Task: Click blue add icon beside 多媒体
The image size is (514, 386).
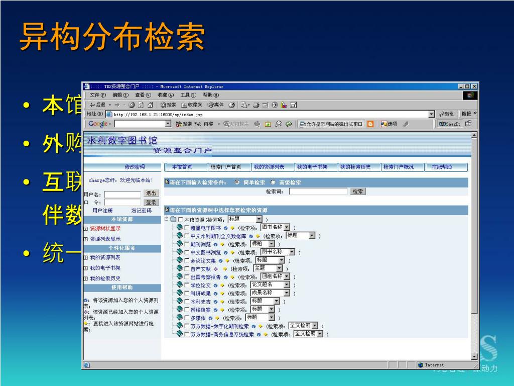Action: pyautogui.click(x=210, y=318)
